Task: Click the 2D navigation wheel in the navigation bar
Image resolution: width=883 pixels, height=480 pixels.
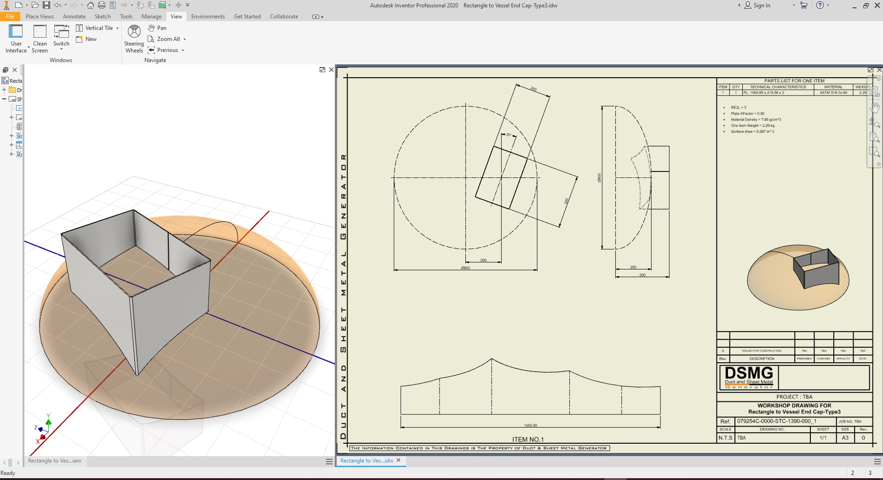Action: click(x=874, y=91)
